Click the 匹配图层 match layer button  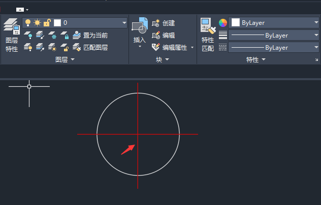click(x=90, y=47)
